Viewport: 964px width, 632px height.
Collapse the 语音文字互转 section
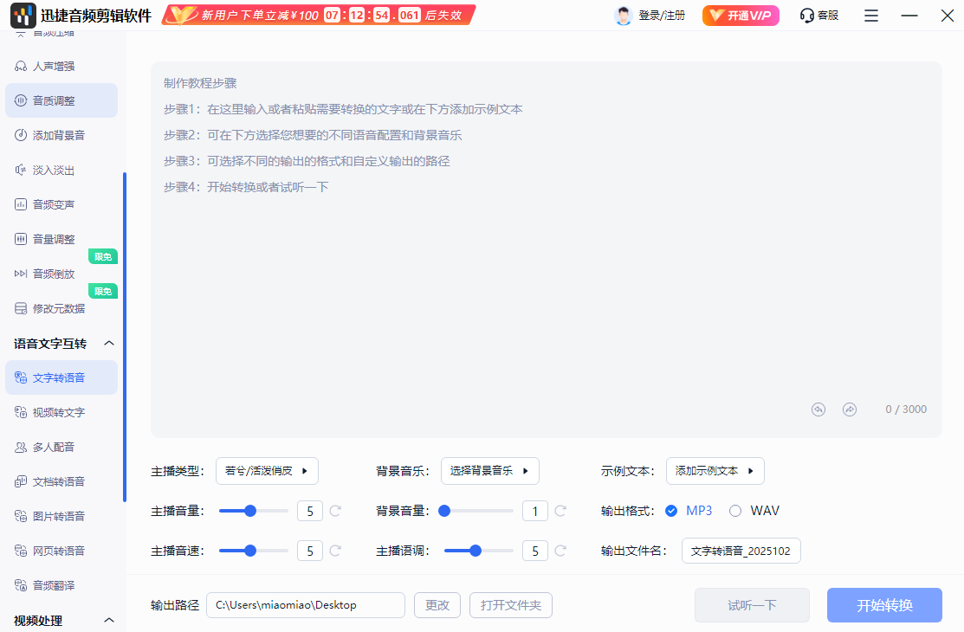coord(108,344)
